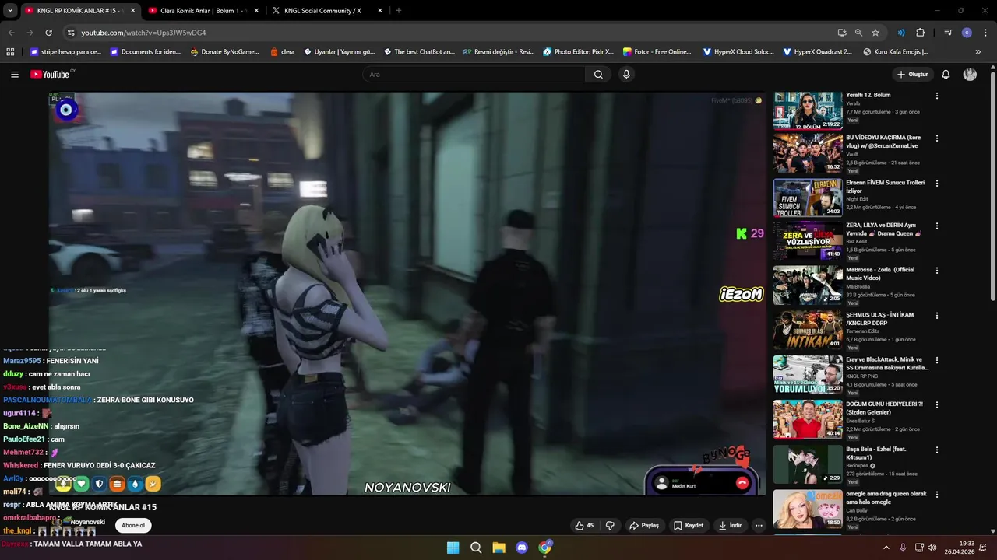
Task: Open the YouTube account avatar menu
Action: click(x=970, y=75)
